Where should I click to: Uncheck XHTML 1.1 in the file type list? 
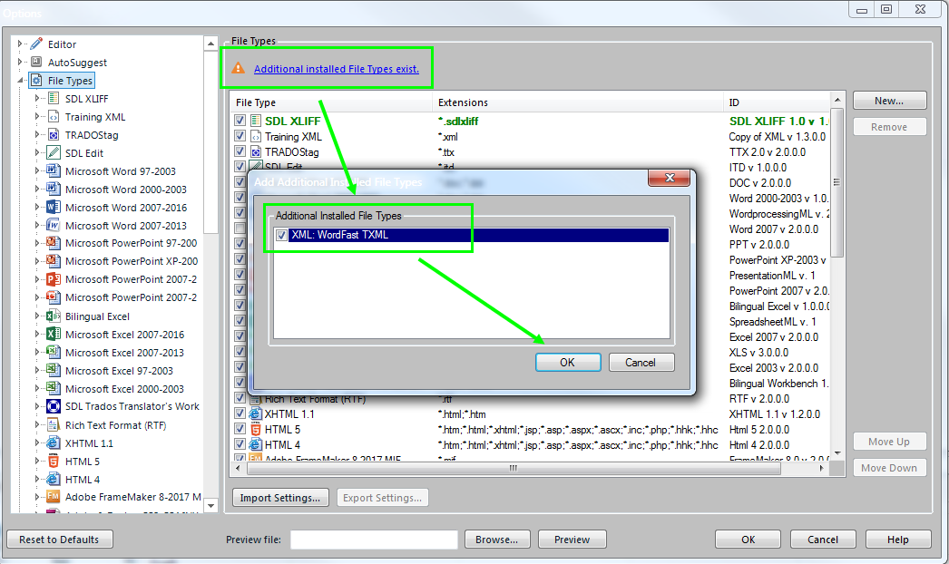(240, 413)
